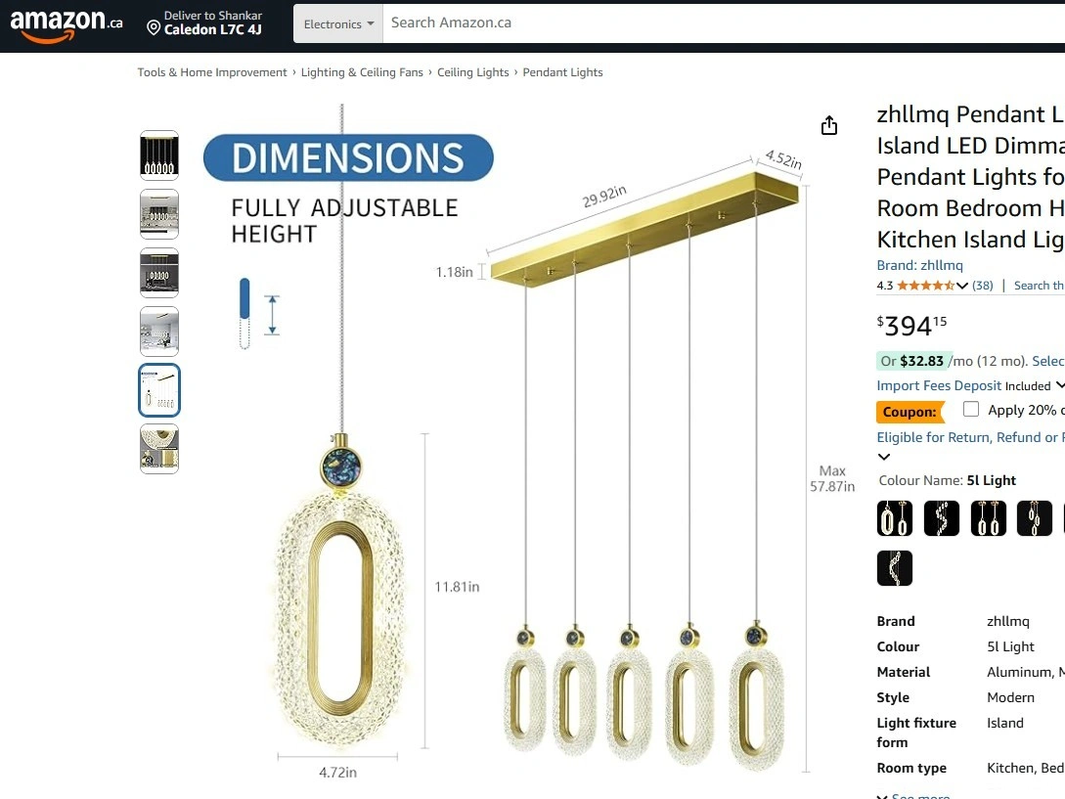This screenshot has height=799, width=1065.
Task: Select the spiral second colour variant swatch
Action: [x=942, y=517]
